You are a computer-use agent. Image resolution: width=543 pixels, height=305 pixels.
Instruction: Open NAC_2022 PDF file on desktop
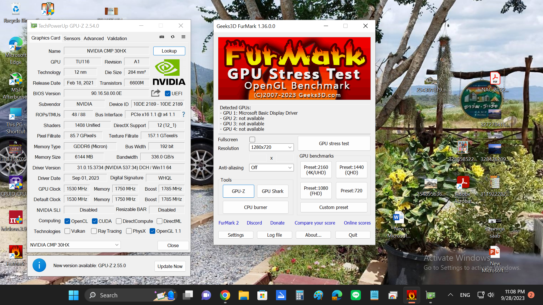pos(495,82)
